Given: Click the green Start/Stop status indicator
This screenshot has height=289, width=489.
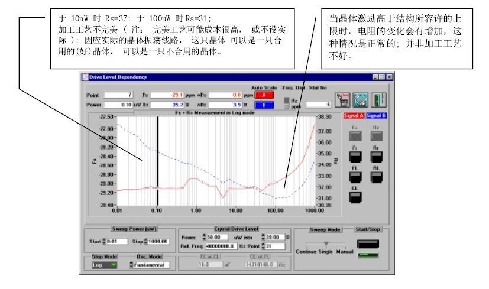Looking at the screenshot, I should tap(368, 255).
